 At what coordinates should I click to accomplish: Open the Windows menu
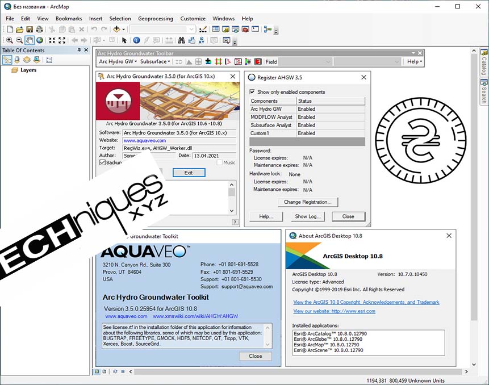(223, 19)
